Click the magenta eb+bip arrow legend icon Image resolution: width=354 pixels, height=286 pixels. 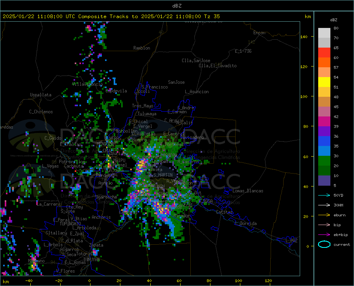click(x=324, y=235)
